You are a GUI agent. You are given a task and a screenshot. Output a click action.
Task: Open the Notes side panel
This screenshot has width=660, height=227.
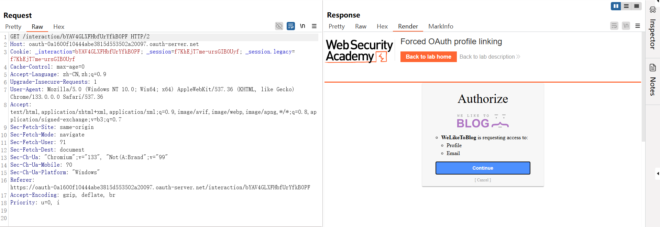(652, 80)
